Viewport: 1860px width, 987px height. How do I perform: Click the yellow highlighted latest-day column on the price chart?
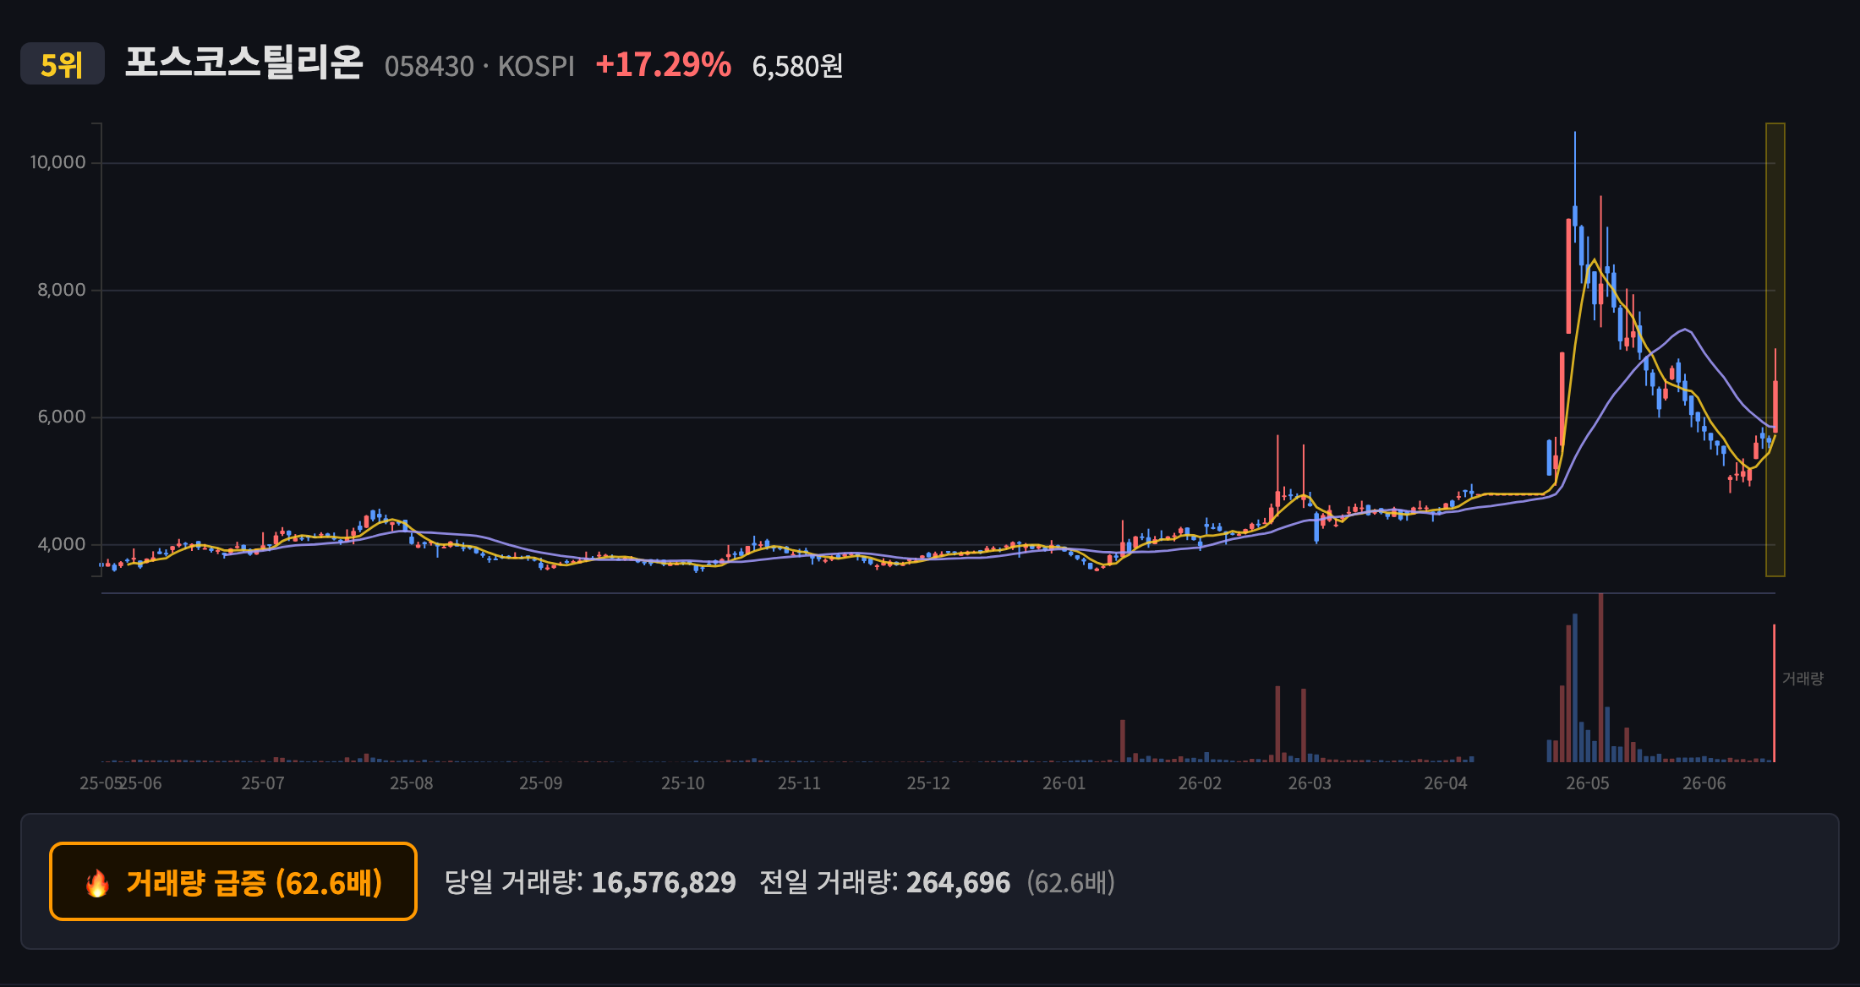click(x=1775, y=350)
